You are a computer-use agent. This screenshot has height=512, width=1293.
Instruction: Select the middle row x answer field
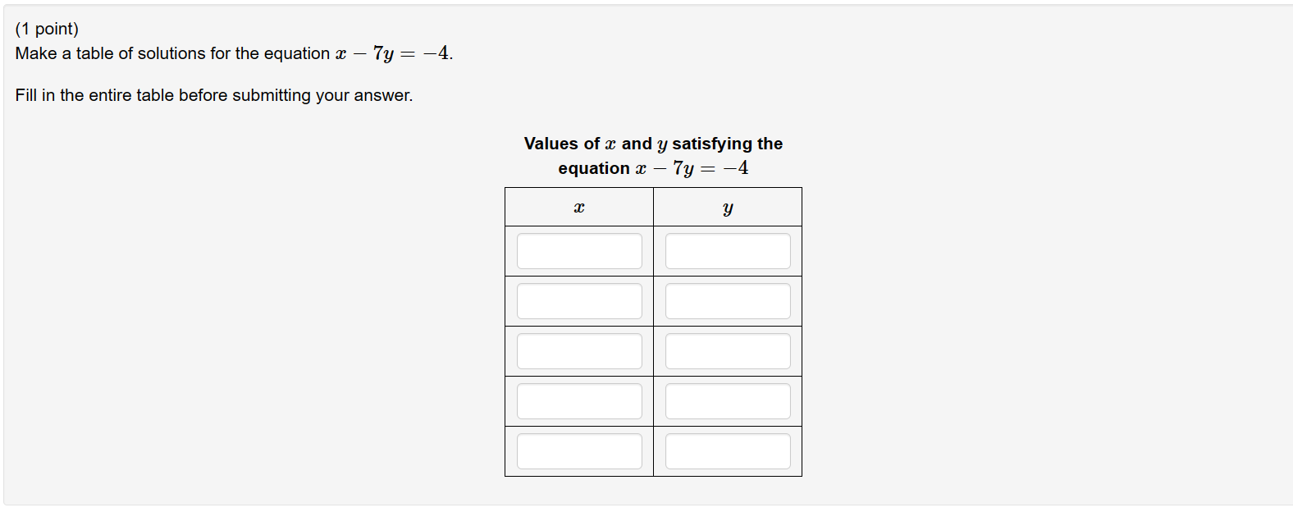pyautogui.click(x=579, y=350)
